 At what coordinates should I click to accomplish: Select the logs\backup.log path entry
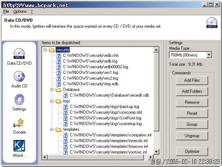click(104, 107)
